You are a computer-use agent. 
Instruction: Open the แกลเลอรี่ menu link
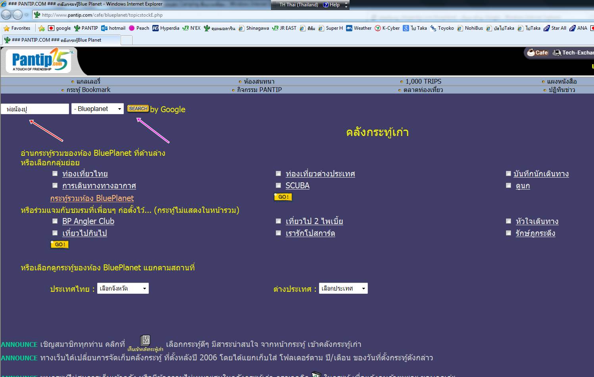88,81
